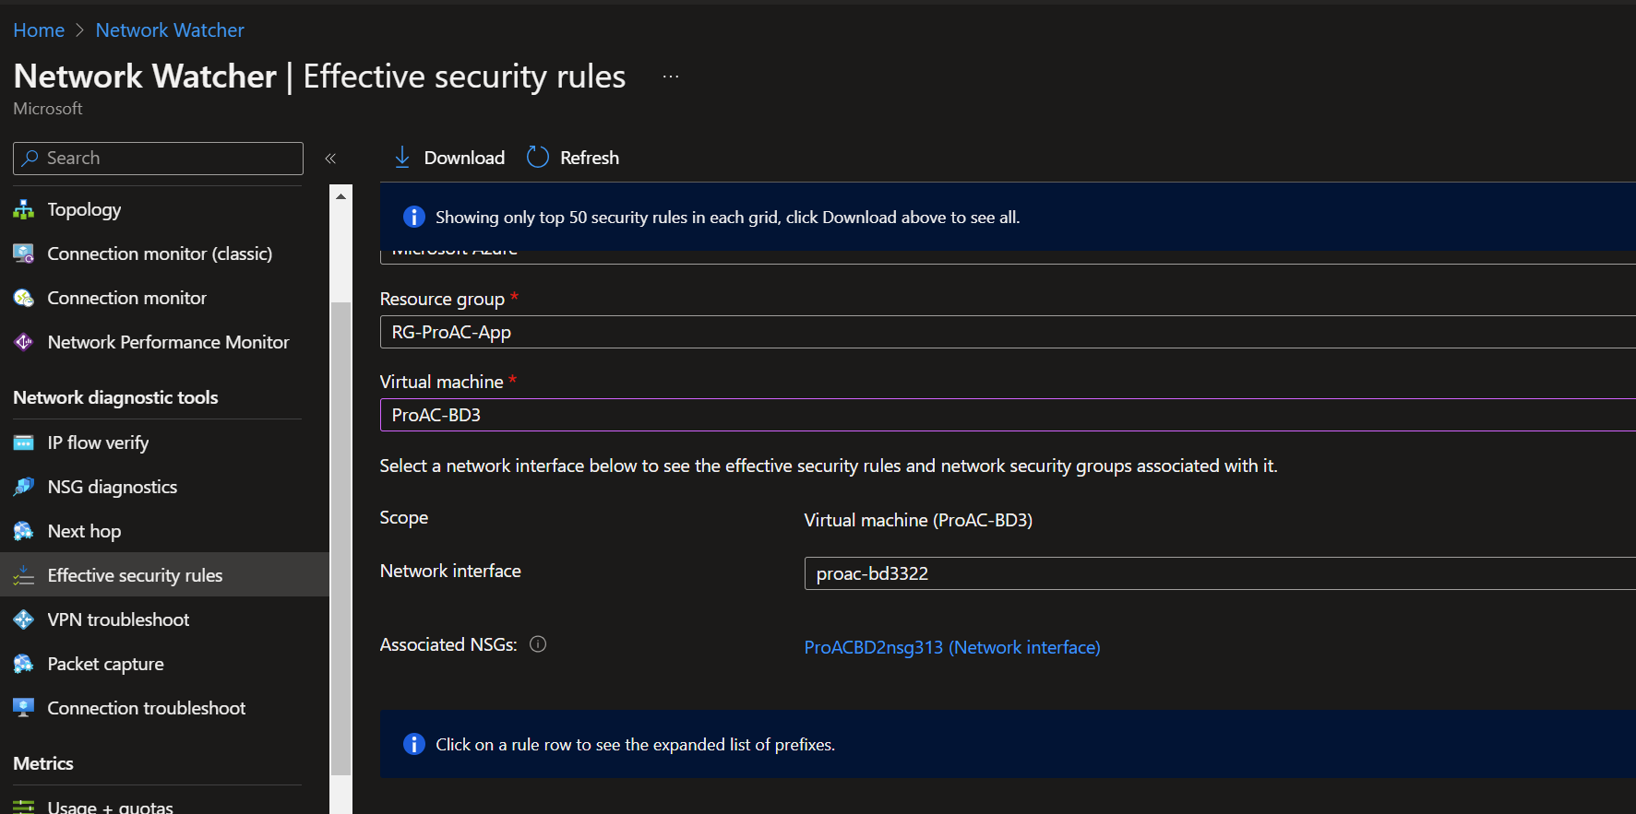Focus the sidebar Search field
1636x814 pixels.
[158, 158]
